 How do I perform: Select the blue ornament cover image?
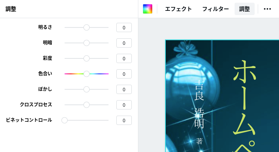coord(222,96)
